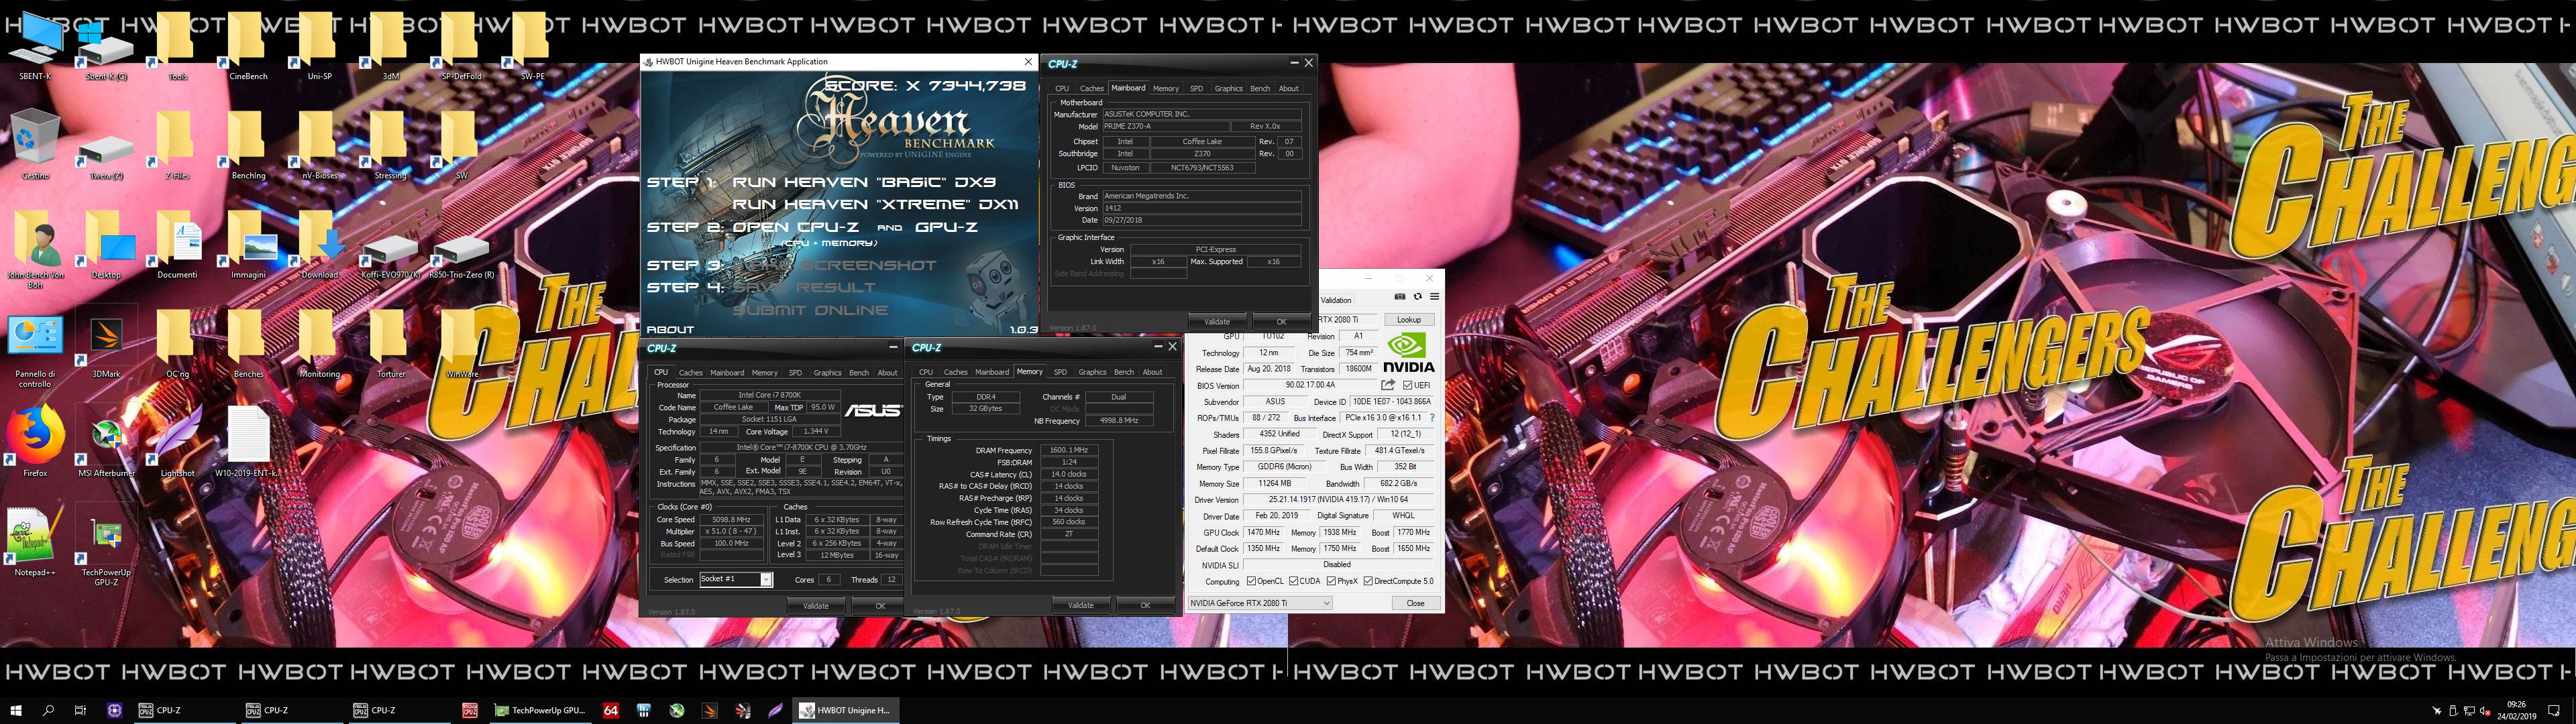Screen dimensions: 2576x724
Task: Click Validate in CPU-Z Memory window
Action: pyautogui.click(x=1081, y=605)
